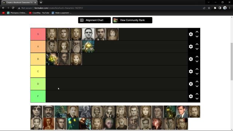The height and width of the screenshot is (131, 233).
Task: Open settings gear for C tier row
Action: point(191,71)
